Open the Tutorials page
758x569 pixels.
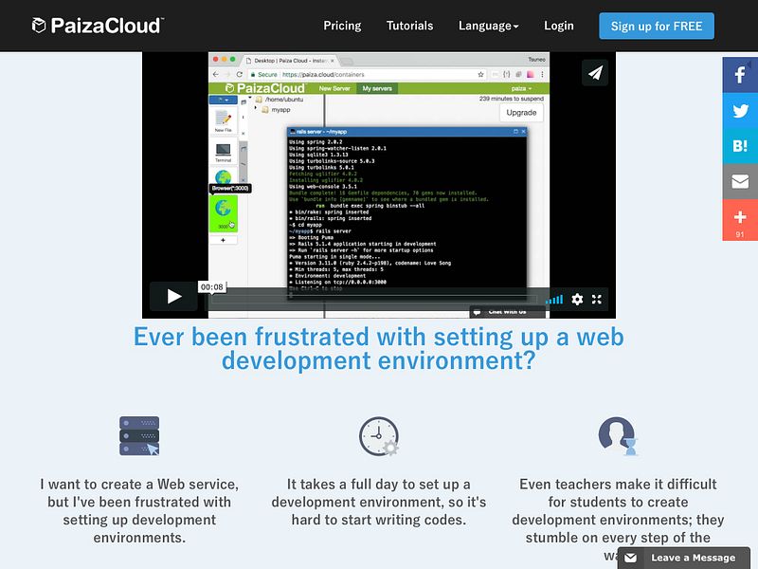point(409,26)
